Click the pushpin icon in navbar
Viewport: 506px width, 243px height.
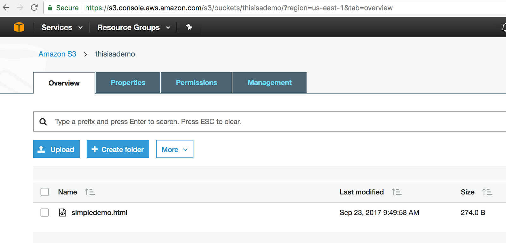(189, 27)
